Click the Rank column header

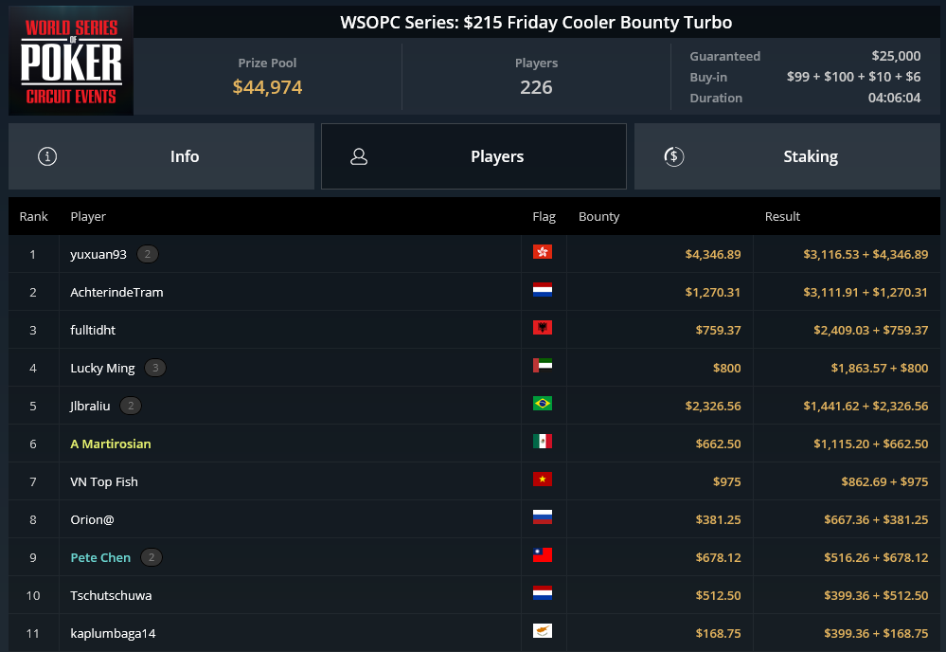pos(33,216)
